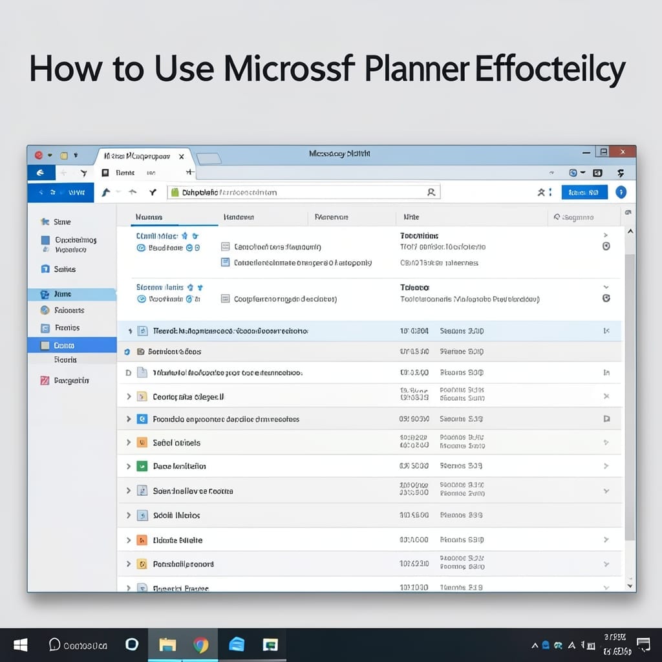
Task: Click the Rcoriis sub-item in sidebar
Action: (65, 359)
